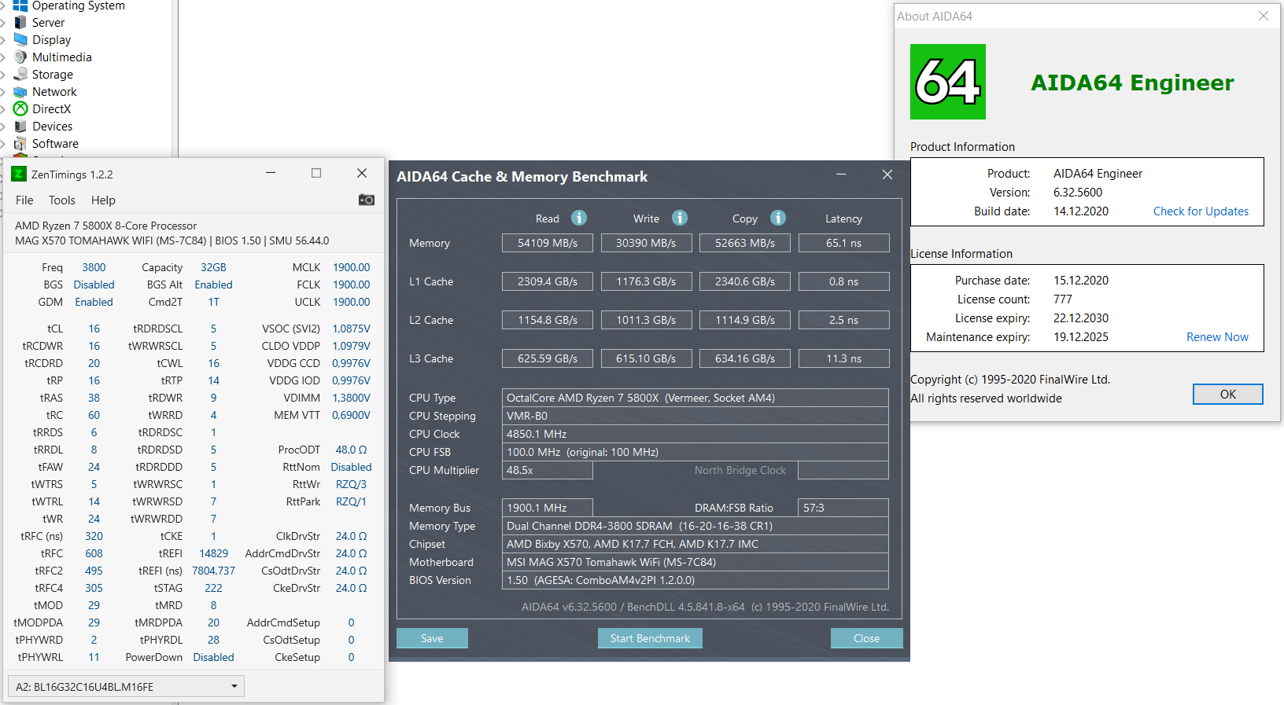Open the memory module selector dropdown

pyautogui.click(x=126, y=686)
